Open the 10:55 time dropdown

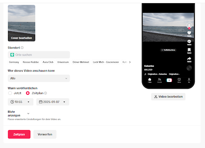tap(20, 102)
